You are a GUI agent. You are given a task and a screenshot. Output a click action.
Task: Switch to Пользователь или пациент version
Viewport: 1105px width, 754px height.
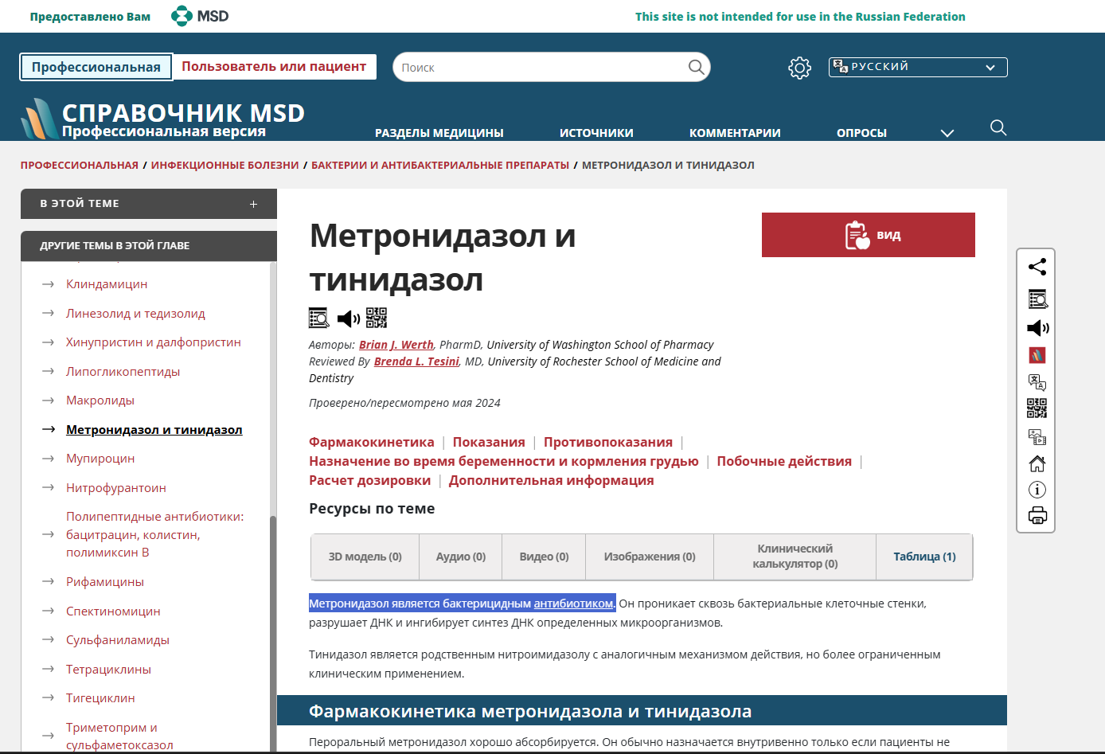(274, 67)
